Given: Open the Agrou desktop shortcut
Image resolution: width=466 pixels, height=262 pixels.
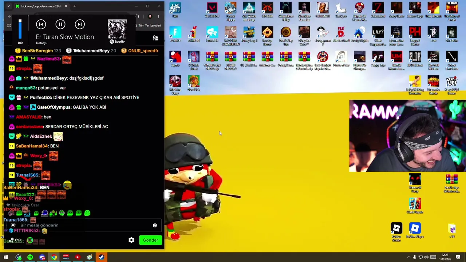Looking at the screenshot, I should click(175, 59).
